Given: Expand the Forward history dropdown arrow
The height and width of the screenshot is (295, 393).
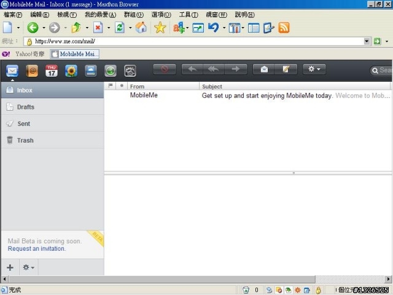Looking at the screenshot, I should click(x=66, y=28).
